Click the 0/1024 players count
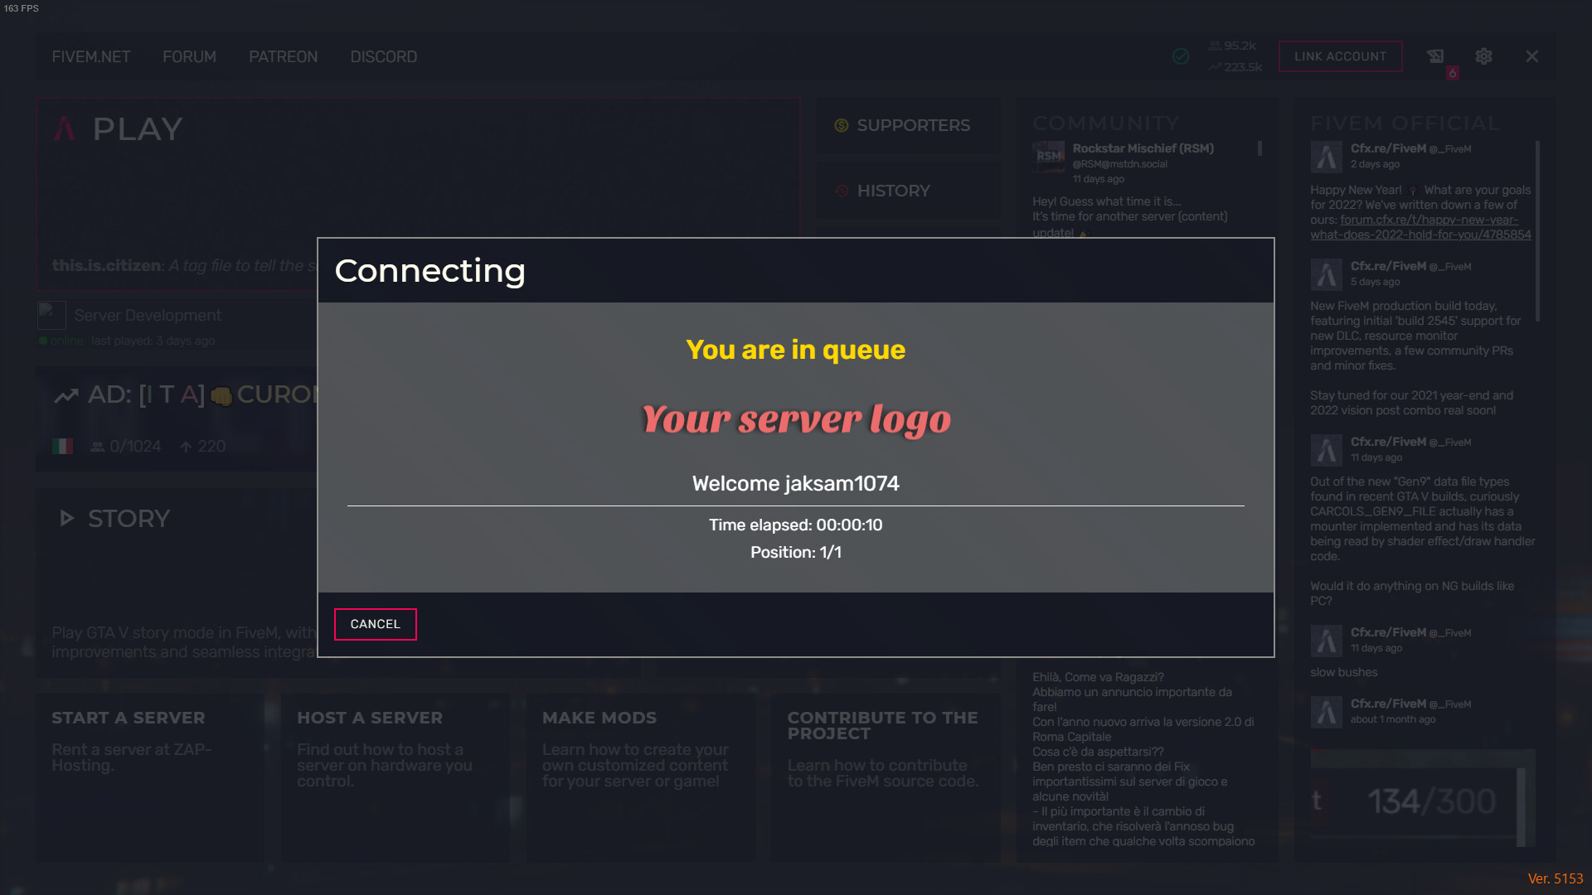The image size is (1592, 895). click(126, 447)
